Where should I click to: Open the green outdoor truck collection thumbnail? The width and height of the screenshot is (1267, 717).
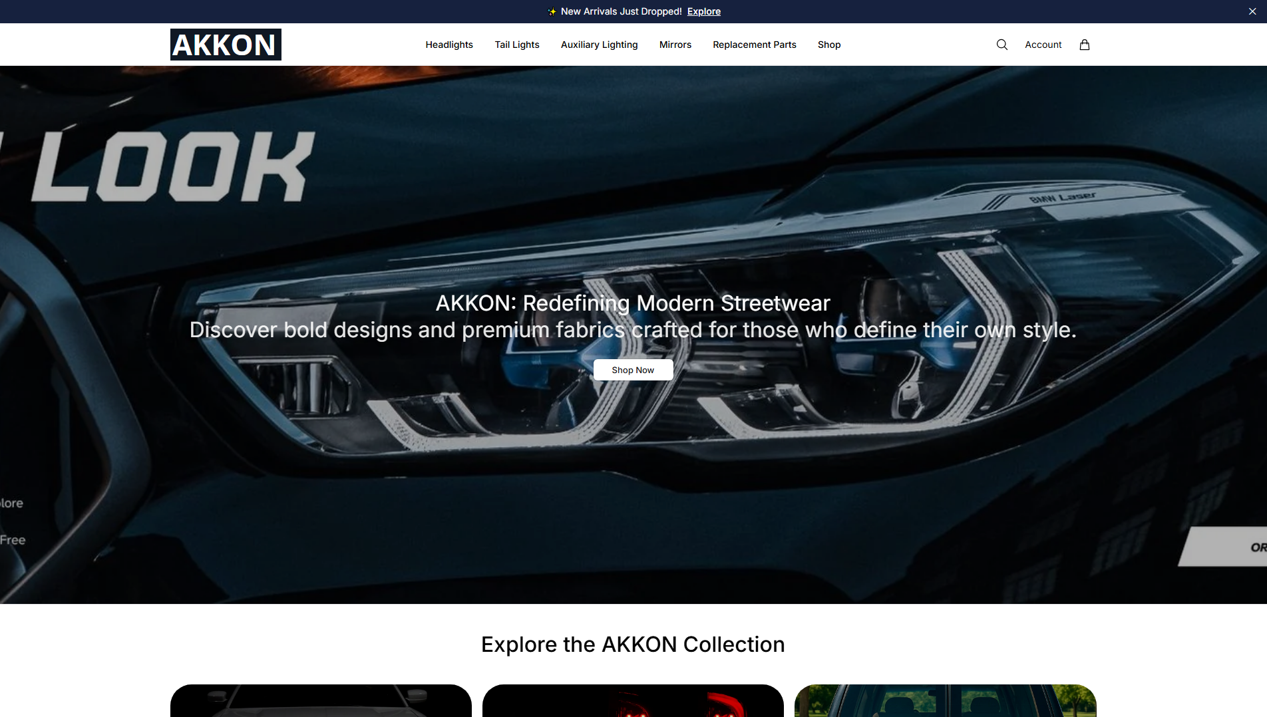946,700
